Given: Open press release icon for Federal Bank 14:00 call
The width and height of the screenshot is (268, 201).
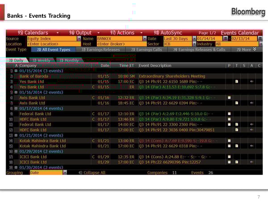Looking at the screenshot, I should click(229, 125).
